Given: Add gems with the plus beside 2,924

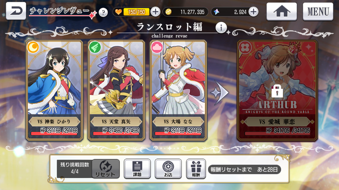Looking at the screenshot, I should tap(254, 12).
